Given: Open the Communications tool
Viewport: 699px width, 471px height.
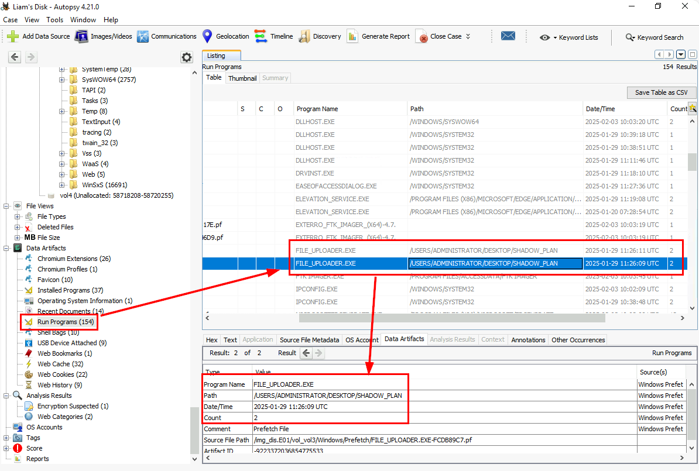Looking at the screenshot, I should click(143, 36).
